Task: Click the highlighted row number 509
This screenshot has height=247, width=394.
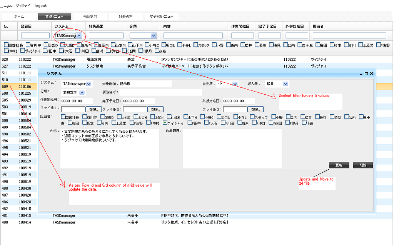Action: click(5, 87)
